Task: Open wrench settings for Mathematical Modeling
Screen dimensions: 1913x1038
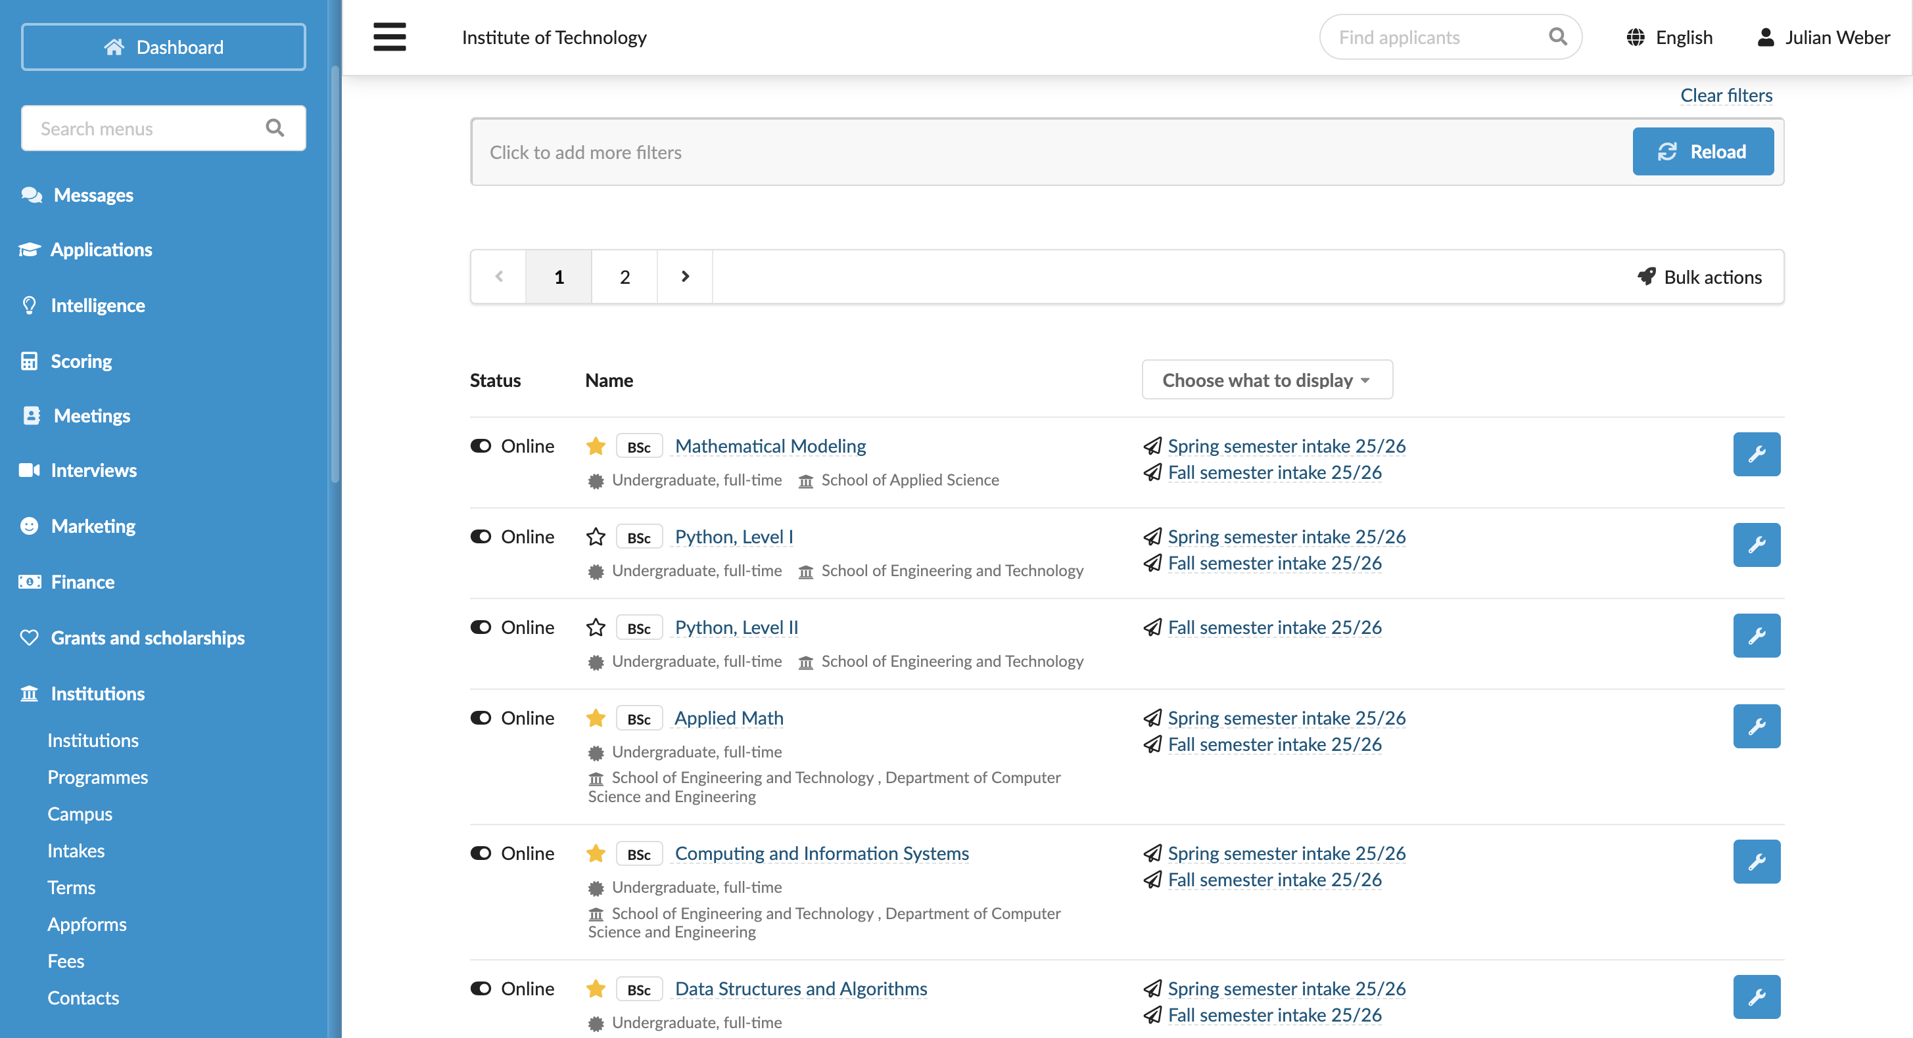Action: pyautogui.click(x=1757, y=454)
